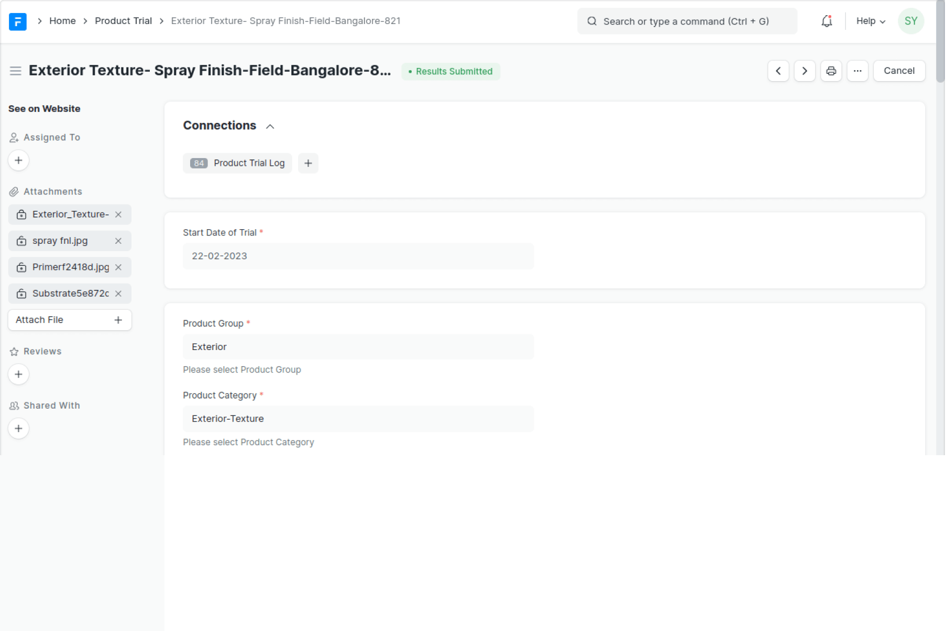Open the three-dots more actions menu
Screen dimensions: 946x631
(857, 71)
